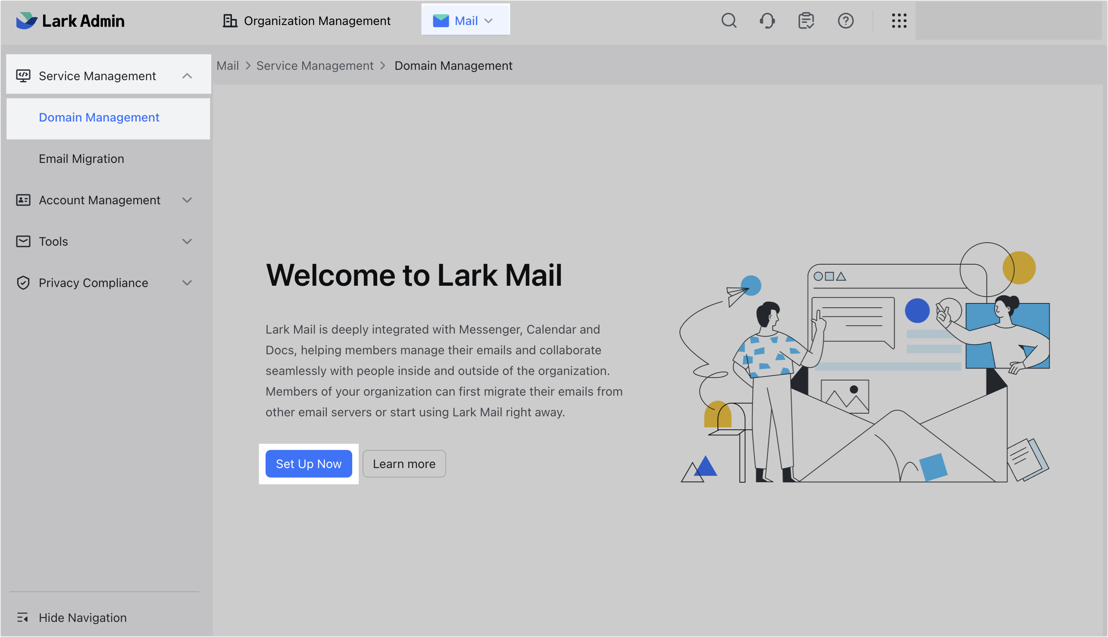This screenshot has width=1108, height=637.
Task: Click the blue Mail envelope icon
Action: (x=441, y=21)
